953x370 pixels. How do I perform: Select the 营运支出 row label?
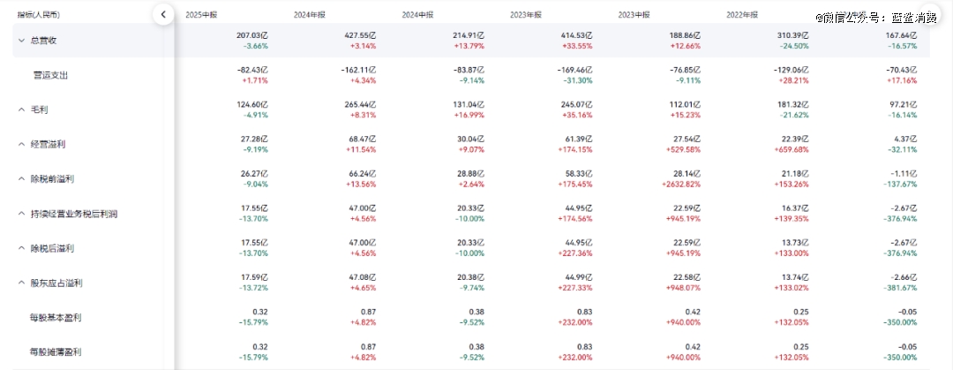pos(50,75)
